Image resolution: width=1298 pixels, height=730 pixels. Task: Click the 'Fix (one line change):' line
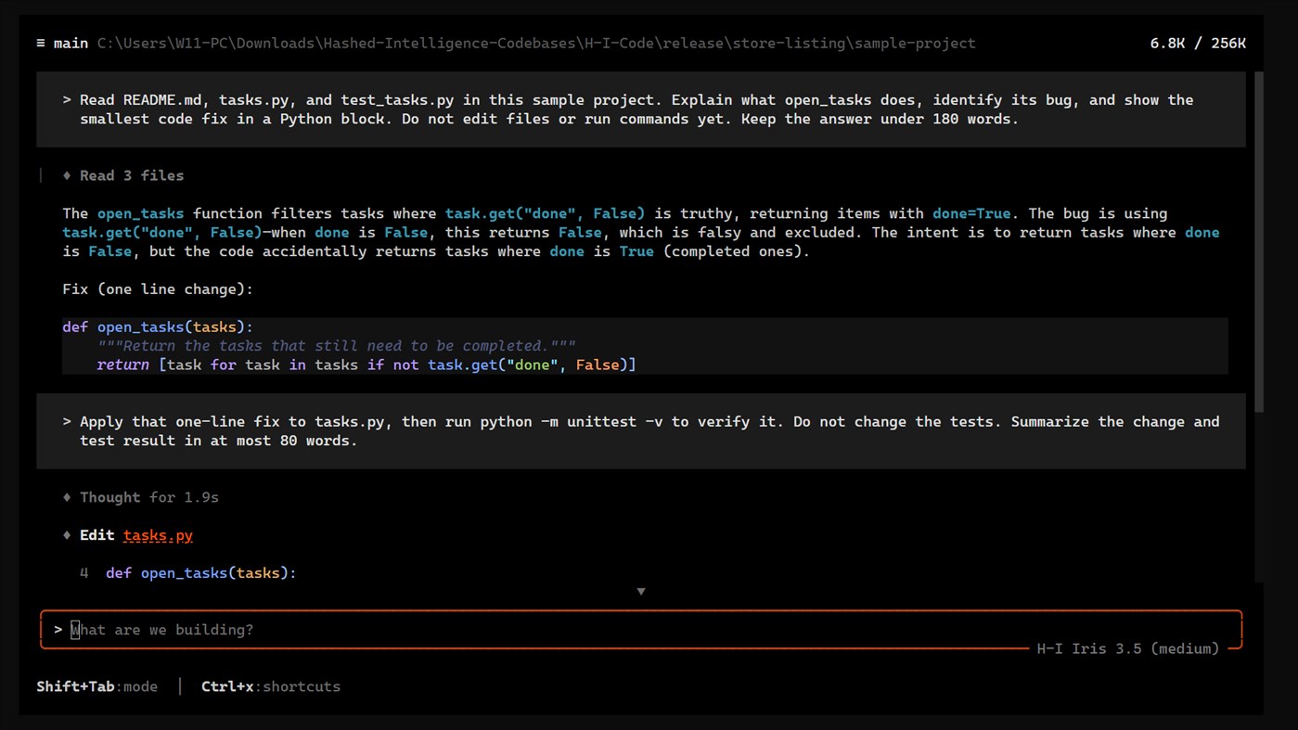click(x=158, y=289)
